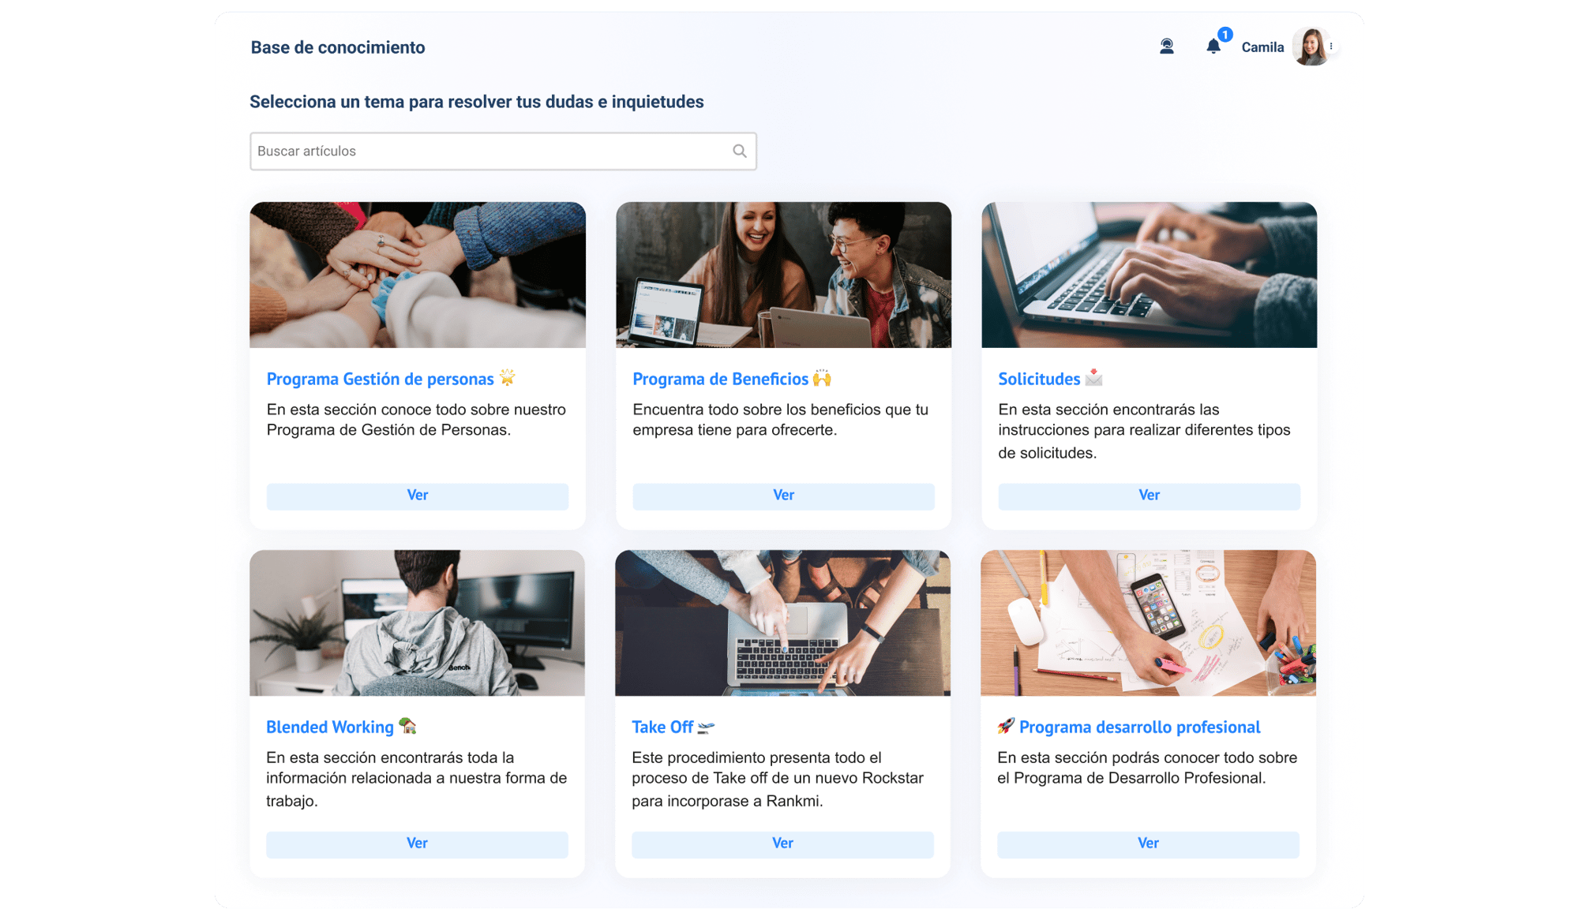Screen dimensions: 1579x920
Task: Click the Camila username label
Action: tap(1262, 47)
